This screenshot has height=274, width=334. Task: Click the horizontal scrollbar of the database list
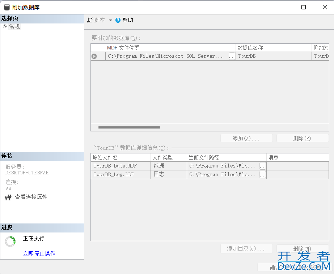[129, 127]
